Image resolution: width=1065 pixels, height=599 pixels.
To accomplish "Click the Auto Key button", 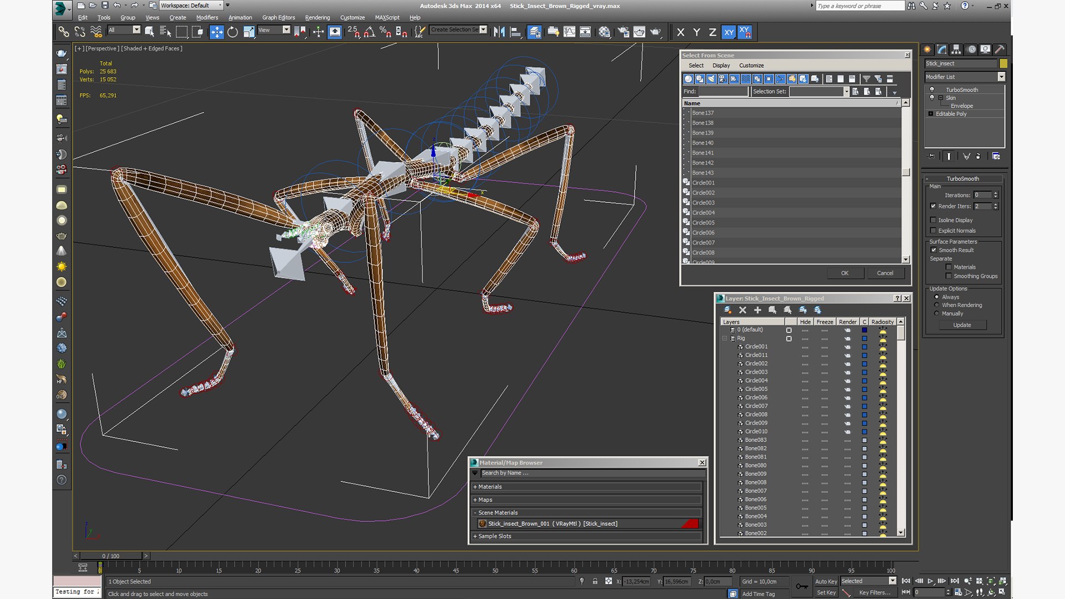I will click(826, 581).
